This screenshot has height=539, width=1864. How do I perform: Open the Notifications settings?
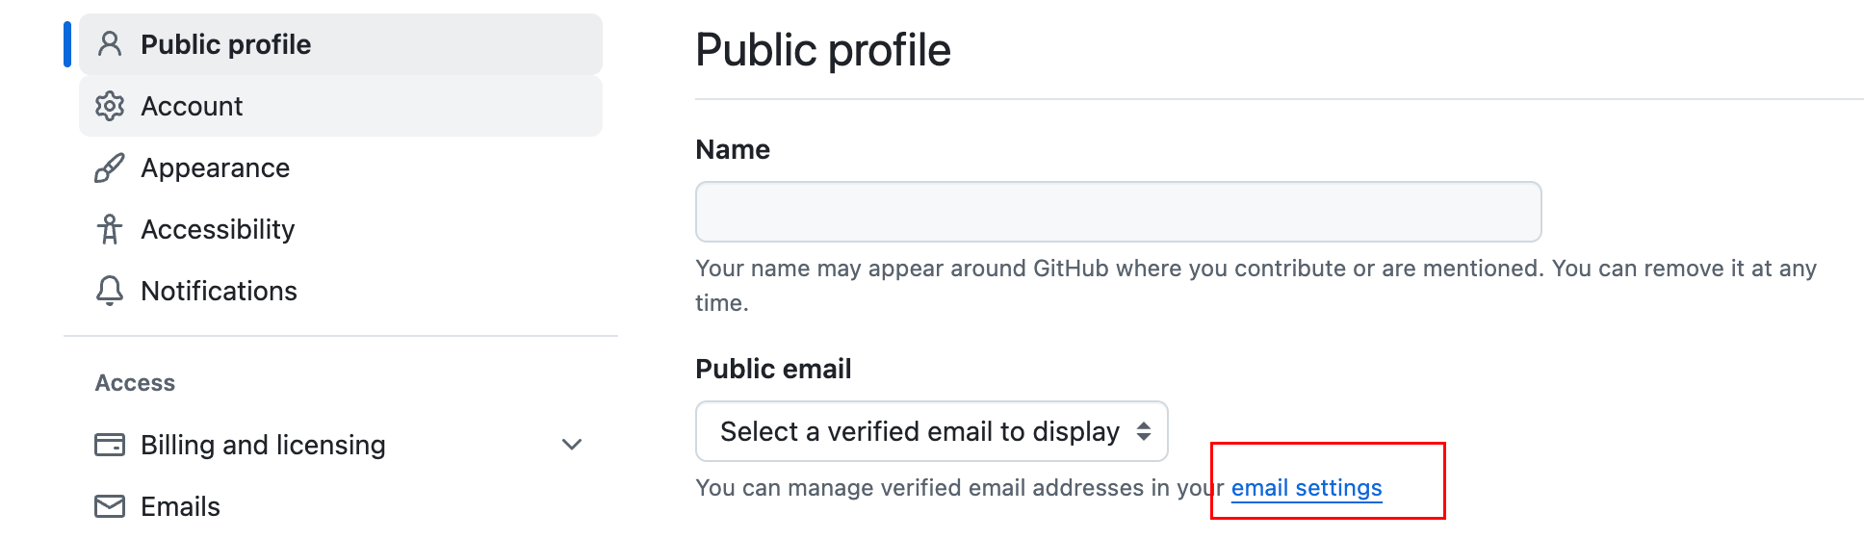(341, 291)
